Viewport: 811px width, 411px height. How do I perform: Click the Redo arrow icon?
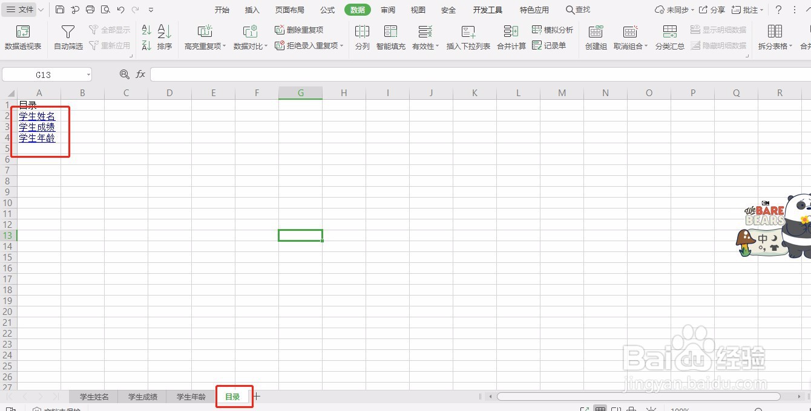coord(135,10)
